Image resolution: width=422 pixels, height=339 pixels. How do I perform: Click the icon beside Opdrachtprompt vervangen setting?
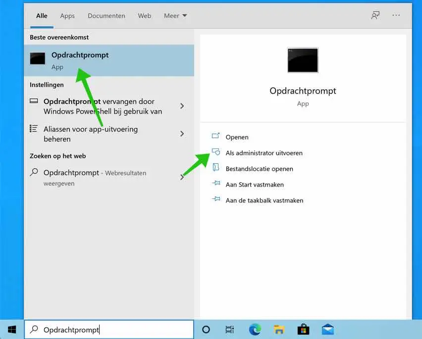34,101
